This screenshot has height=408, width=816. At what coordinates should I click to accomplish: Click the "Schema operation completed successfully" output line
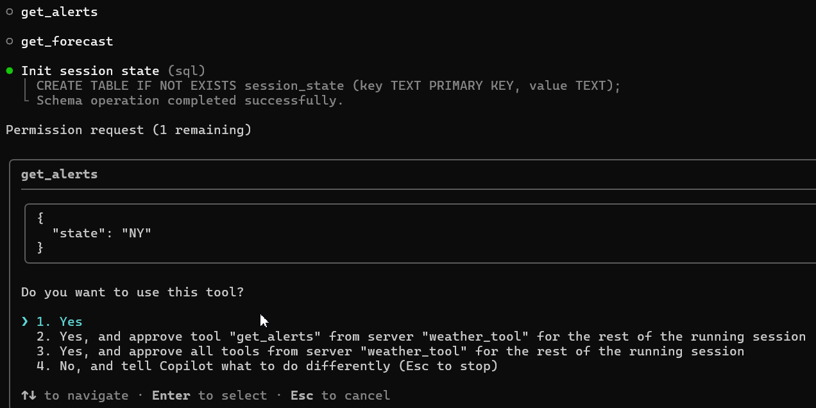click(x=190, y=100)
